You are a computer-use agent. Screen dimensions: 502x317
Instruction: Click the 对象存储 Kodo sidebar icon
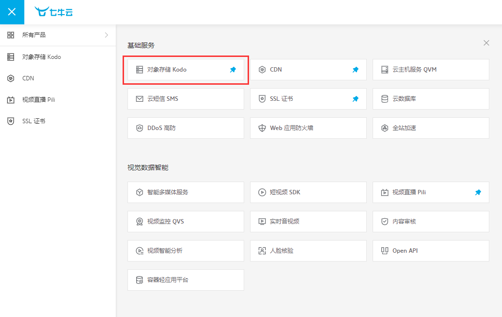(x=11, y=57)
